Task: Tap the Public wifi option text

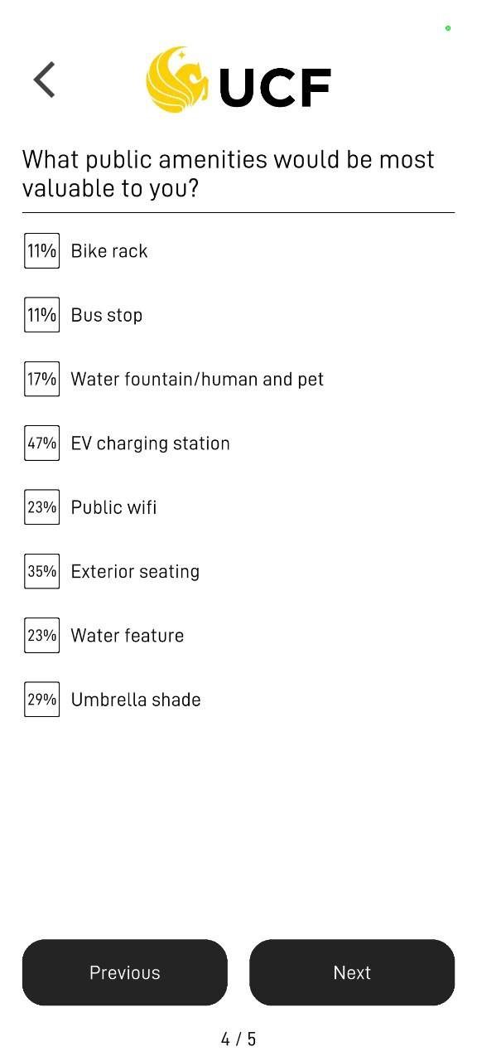Action: pyautogui.click(x=113, y=507)
